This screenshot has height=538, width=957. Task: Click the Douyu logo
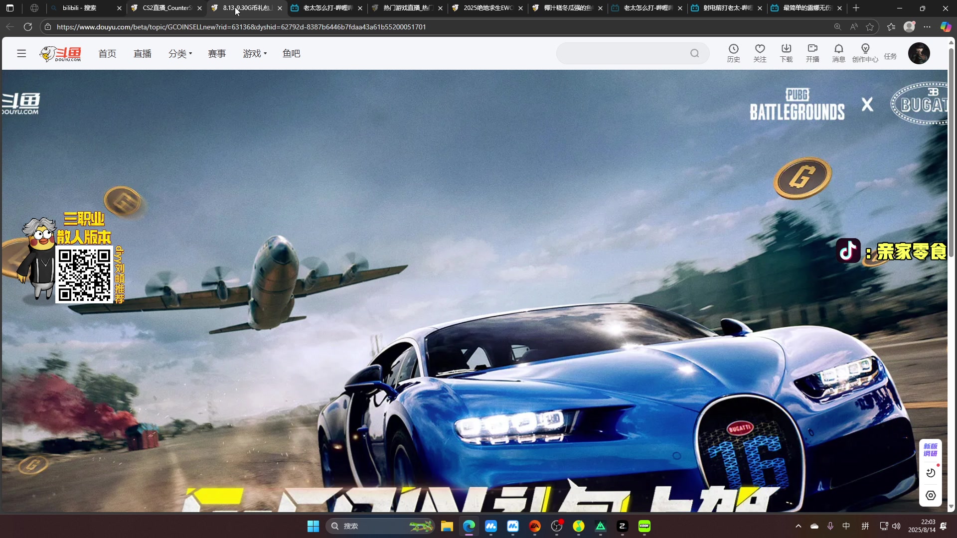coord(60,53)
